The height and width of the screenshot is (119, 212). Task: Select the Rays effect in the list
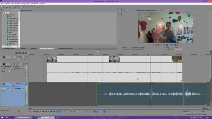(x=10, y=32)
